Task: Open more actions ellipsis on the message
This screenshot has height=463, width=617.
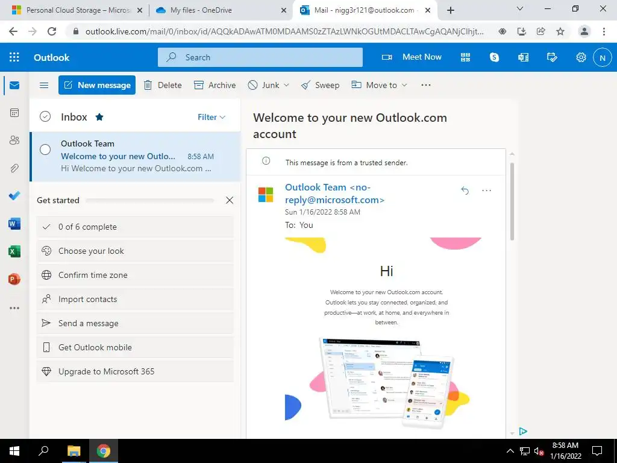Action: (x=487, y=191)
